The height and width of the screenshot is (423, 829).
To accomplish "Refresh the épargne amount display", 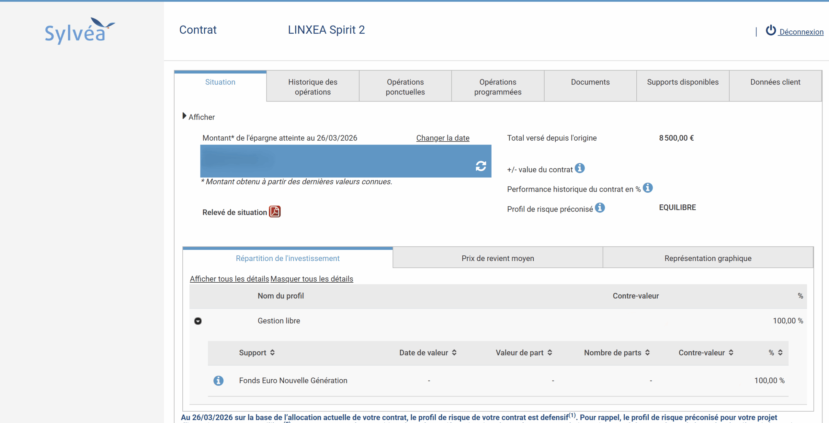I will [x=481, y=166].
